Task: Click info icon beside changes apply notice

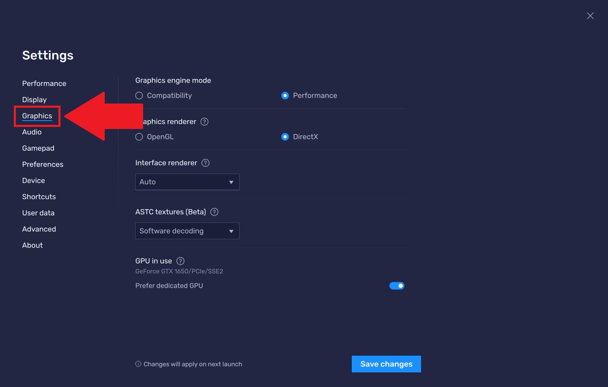Action: pyautogui.click(x=138, y=364)
